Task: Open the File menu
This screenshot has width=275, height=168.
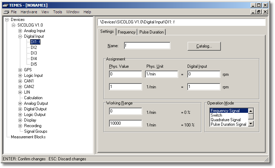Action: tap(14, 12)
